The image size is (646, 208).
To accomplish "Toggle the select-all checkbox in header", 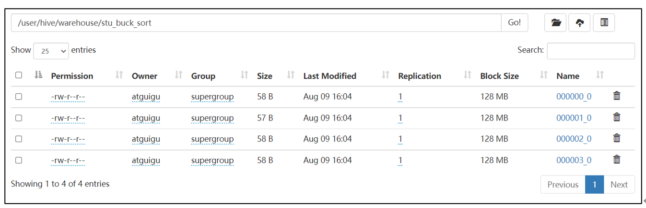I will click(19, 75).
